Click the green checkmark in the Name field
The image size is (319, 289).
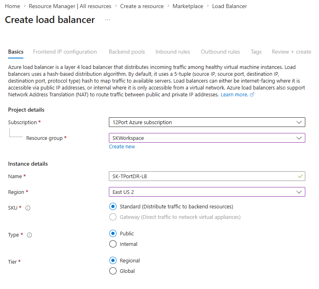point(300,176)
